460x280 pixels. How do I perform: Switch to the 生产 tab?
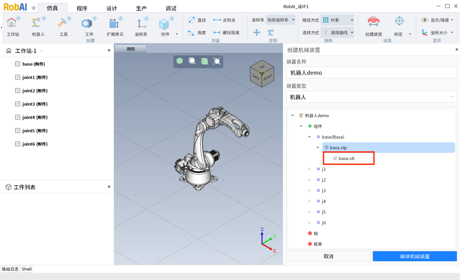tap(141, 8)
